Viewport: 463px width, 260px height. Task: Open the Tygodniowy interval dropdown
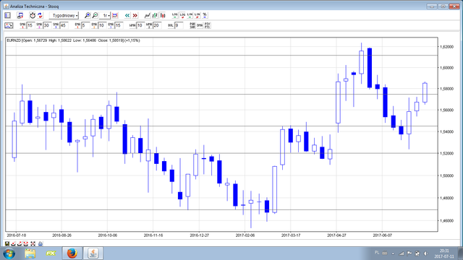click(64, 15)
